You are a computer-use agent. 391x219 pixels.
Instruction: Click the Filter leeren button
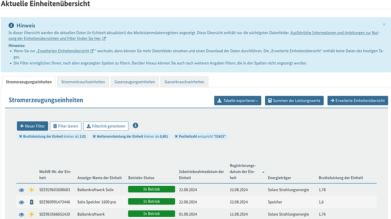pyautogui.click(x=66, y=126)
